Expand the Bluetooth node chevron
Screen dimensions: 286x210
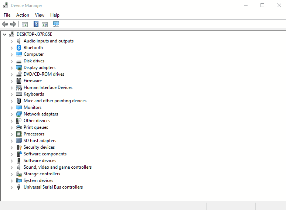click(12, 48)
